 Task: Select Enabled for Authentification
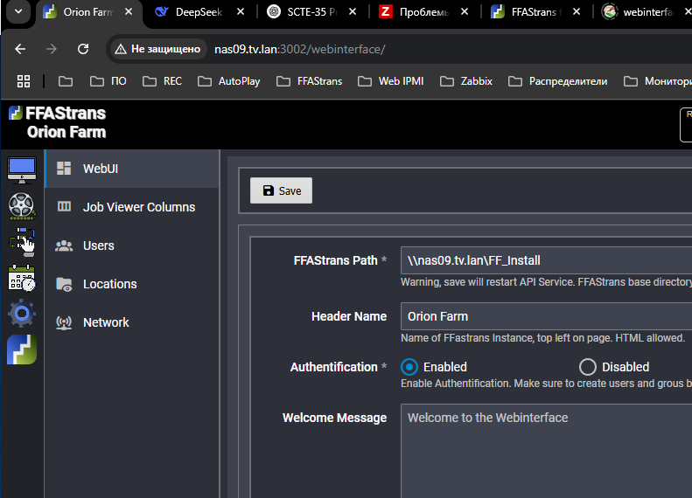click(x=409, y=367)
